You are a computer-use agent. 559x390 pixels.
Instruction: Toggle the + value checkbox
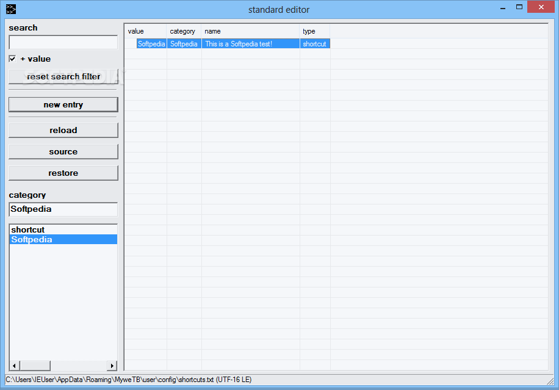coord(12,59)
